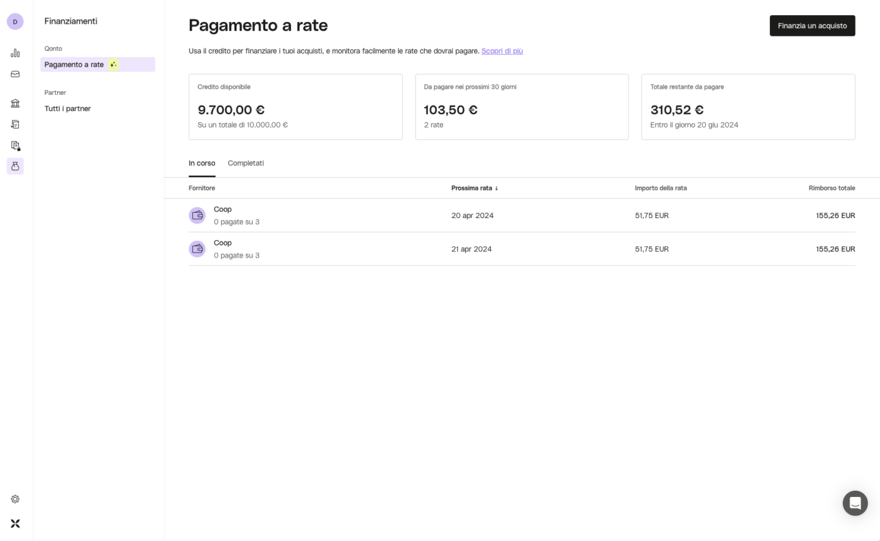The image size is (880, 541).
Task: Open the user avatar "D" menu
Action: click(x=15, y=21)
